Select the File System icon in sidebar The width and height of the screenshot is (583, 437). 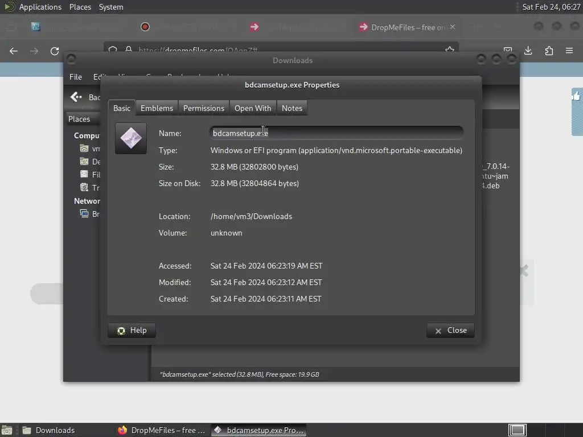[x=84, y=175]
